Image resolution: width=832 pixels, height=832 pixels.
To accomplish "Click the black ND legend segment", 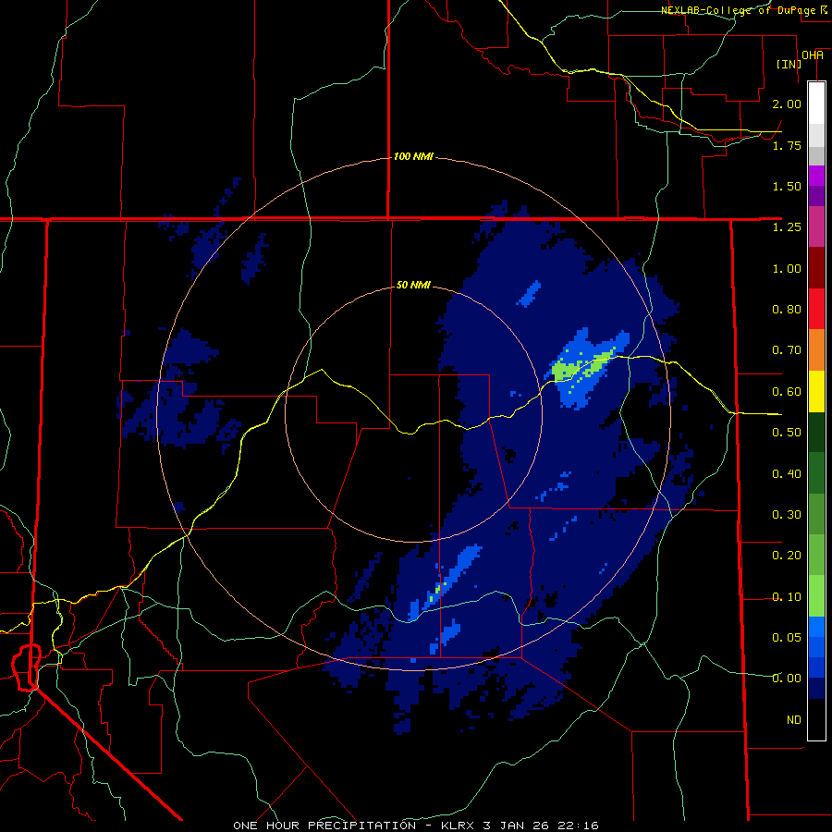I will (x=816, y=719).
